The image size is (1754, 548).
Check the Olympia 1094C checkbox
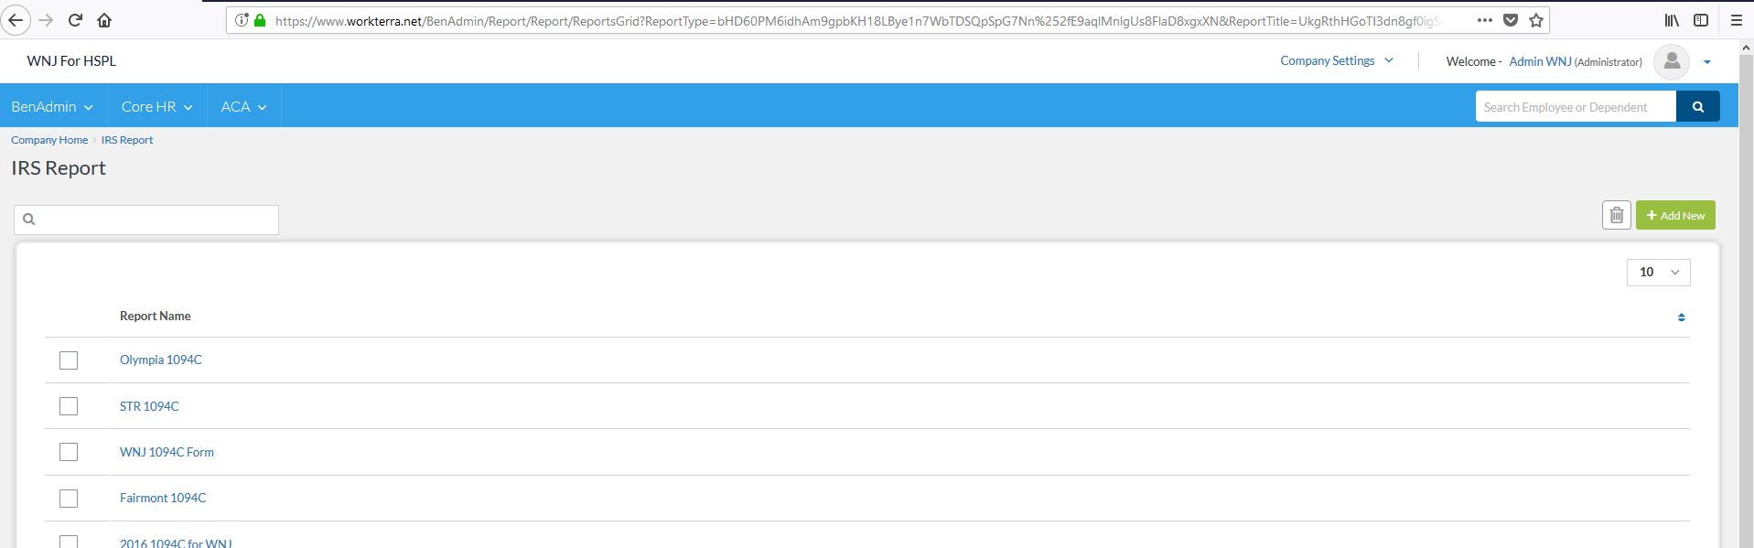click(x=69, y=360)
